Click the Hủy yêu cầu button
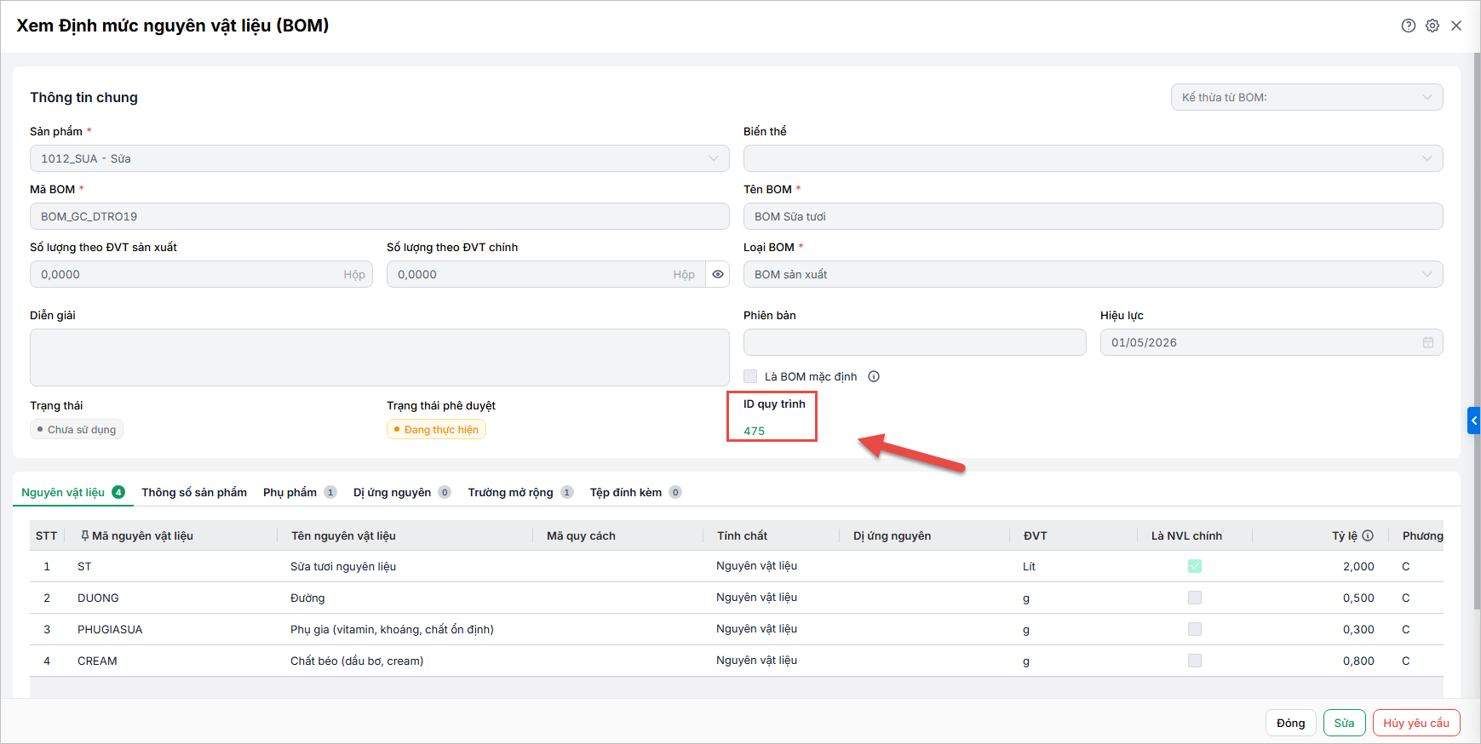This screenshot has height=744, width=1481. [1416, 723]
